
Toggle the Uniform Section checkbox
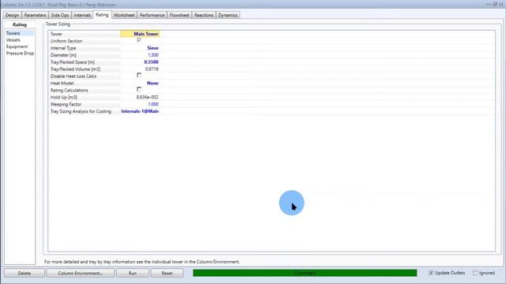[x=139, y=40]
